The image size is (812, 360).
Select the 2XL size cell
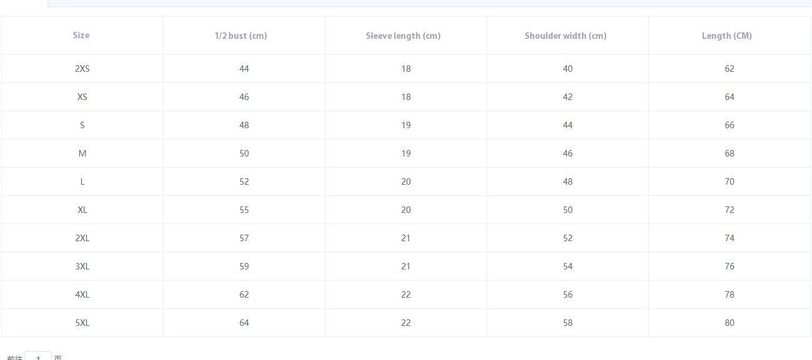[82, 238]
